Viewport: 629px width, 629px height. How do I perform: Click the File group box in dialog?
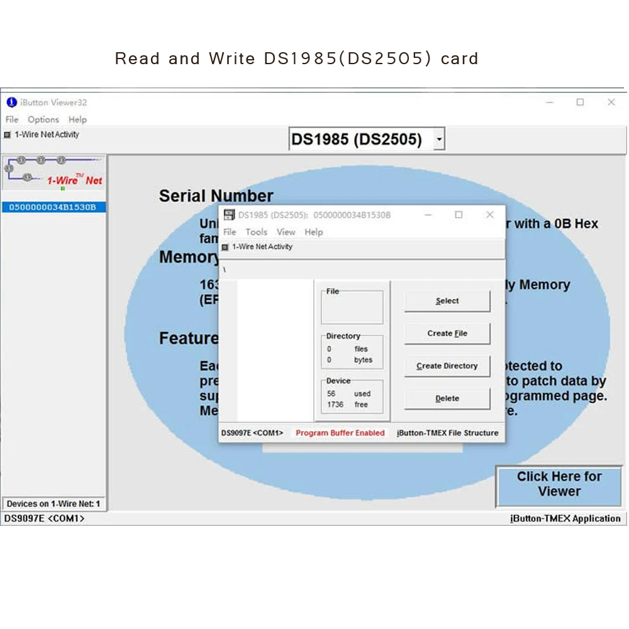click(352, 306)
